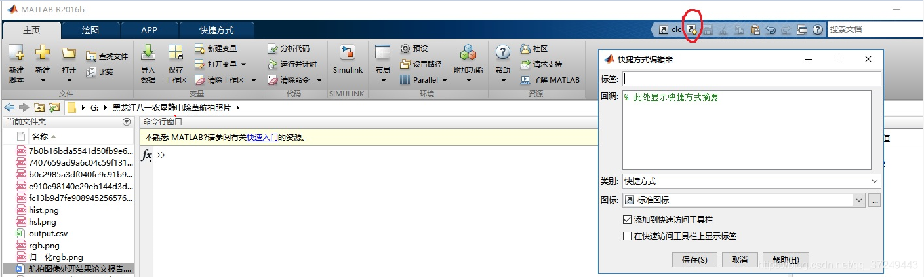Click the undo arrow in quick access toolbar

pos(771,29)
